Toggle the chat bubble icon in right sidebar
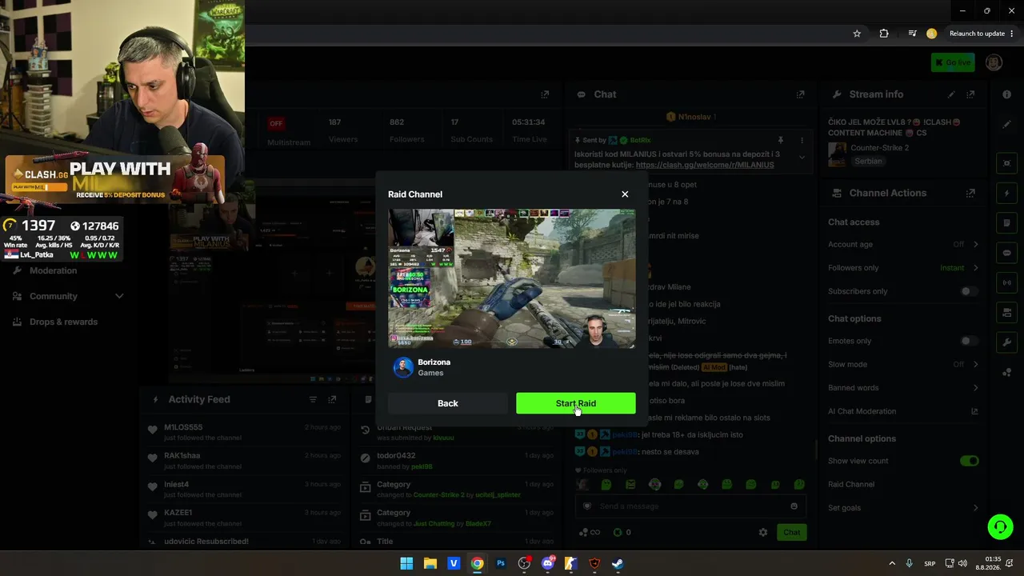This screenshot has width=1024, height=576. 1006,253
